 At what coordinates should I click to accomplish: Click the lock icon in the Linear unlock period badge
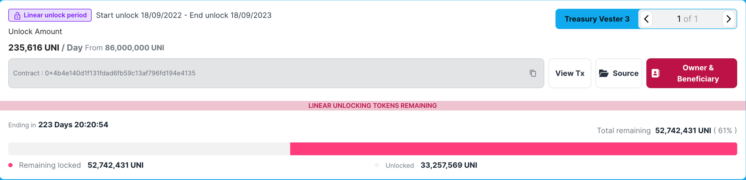pyautogui.click(x=17, y=16)
